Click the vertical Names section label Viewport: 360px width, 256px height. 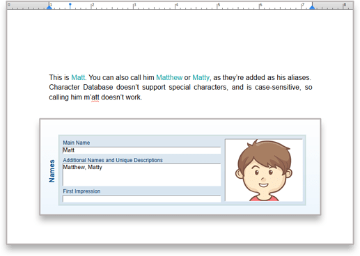click(52, 171)
